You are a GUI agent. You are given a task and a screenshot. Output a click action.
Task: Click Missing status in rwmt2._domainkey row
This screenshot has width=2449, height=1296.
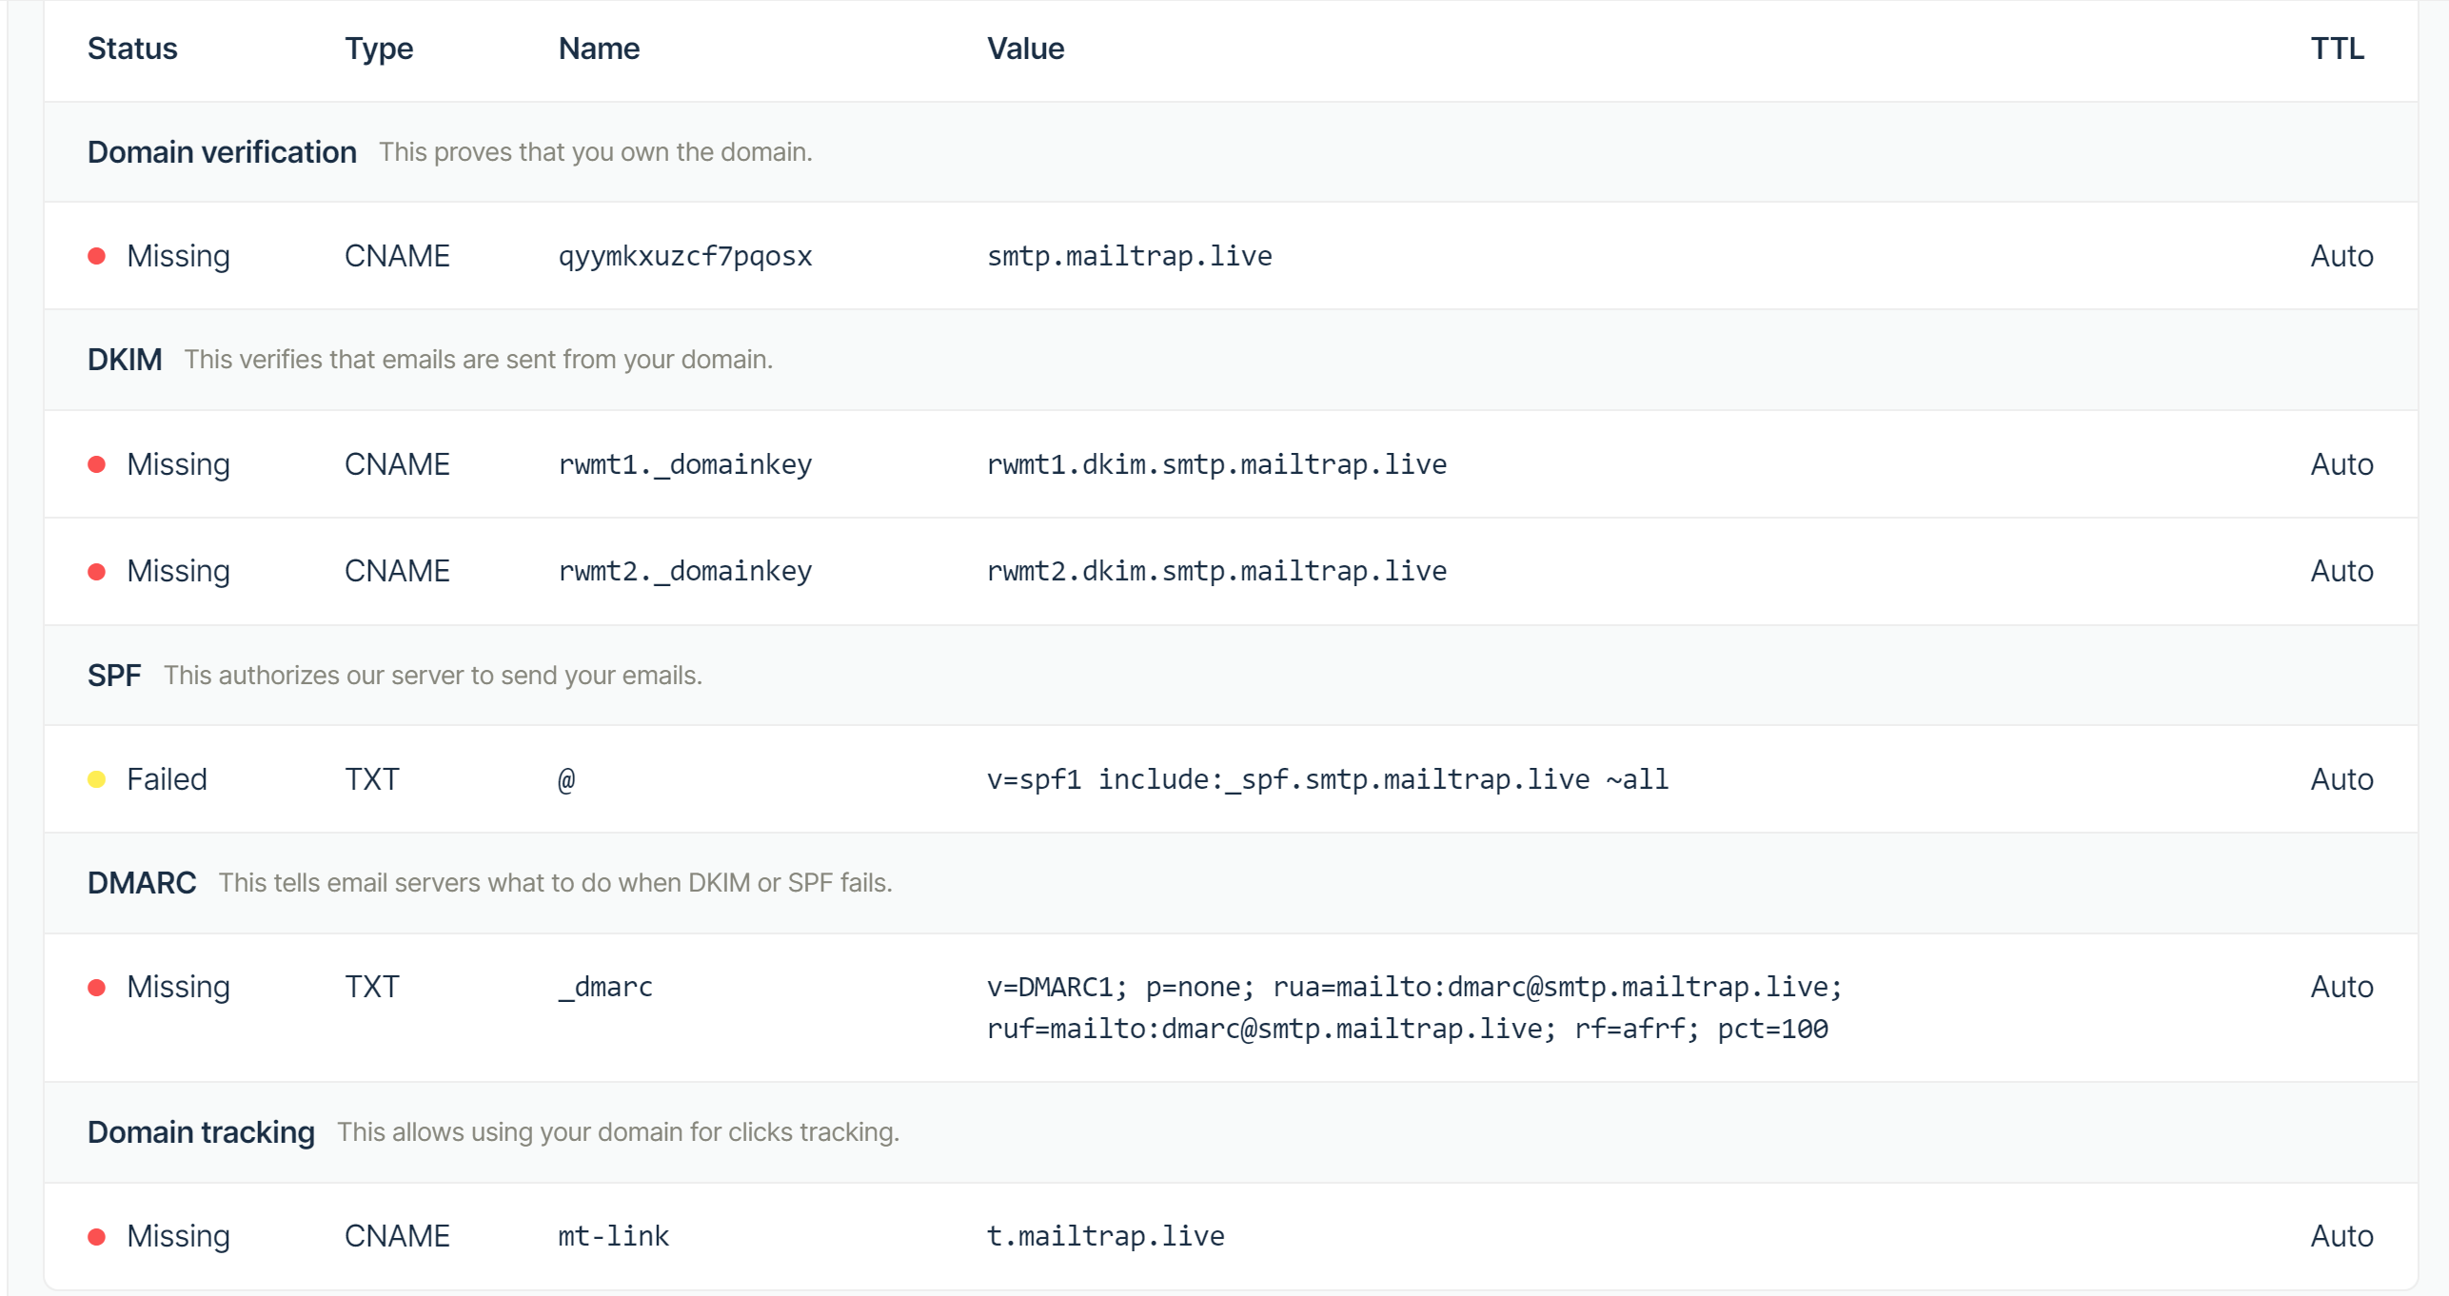pyautogui.click(x=178, y=571)
